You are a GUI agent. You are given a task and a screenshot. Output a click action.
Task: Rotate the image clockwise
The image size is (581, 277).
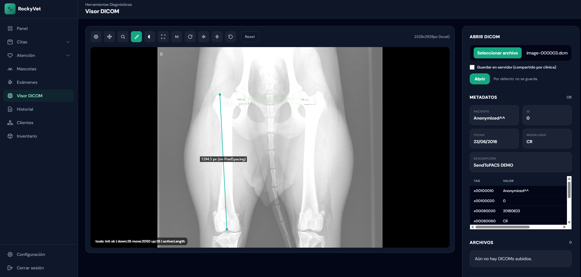tap(190, 37)
